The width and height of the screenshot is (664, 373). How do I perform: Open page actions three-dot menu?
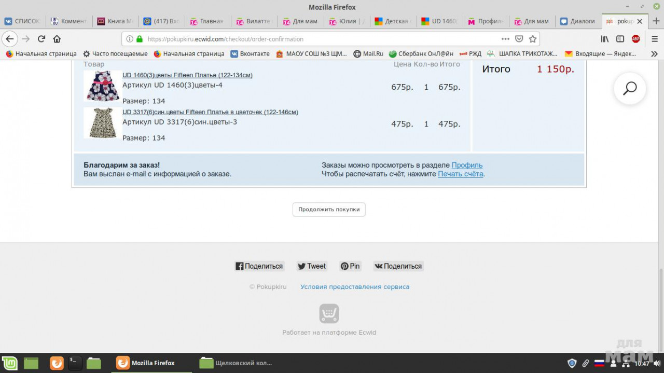tap(505, 39)
